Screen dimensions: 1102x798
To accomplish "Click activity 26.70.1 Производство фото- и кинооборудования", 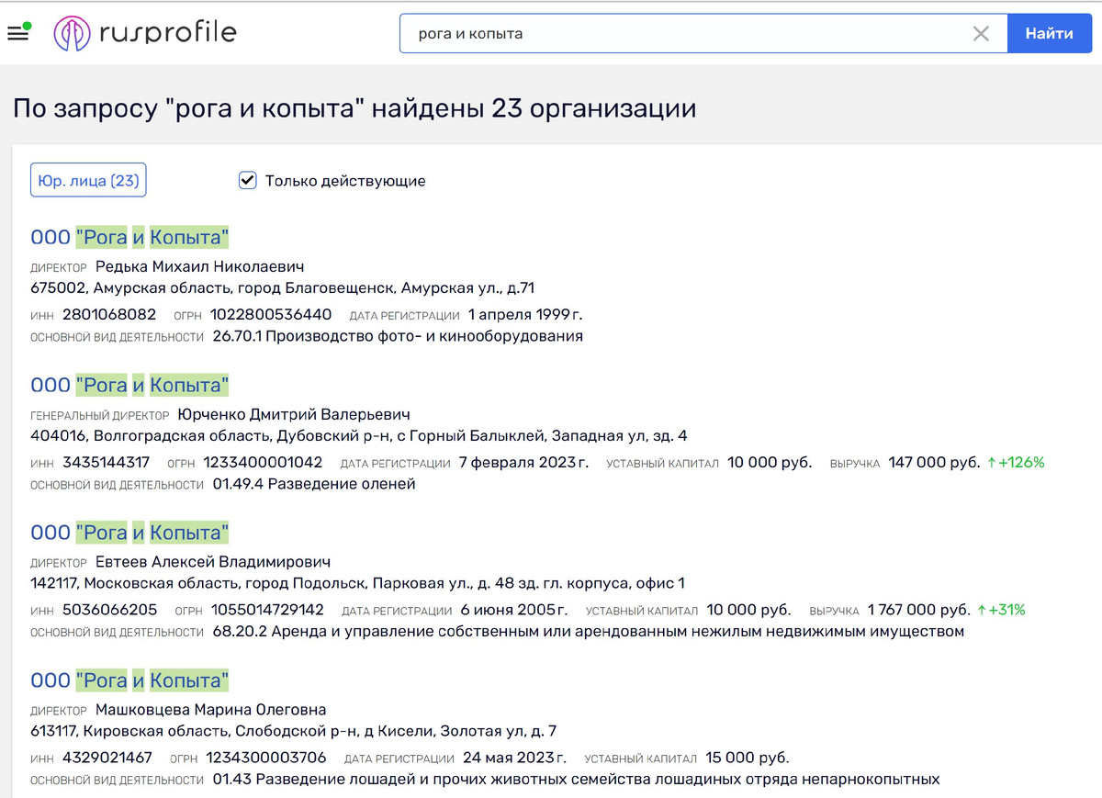I will 398,336.
